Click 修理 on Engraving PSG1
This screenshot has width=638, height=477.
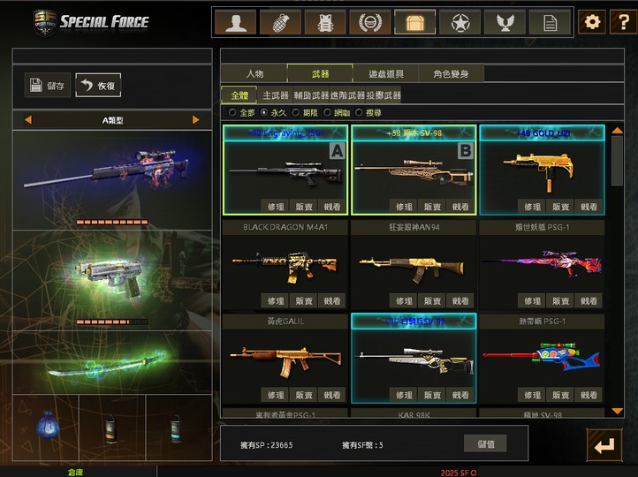pyautogui.click(x=276, y=207)
